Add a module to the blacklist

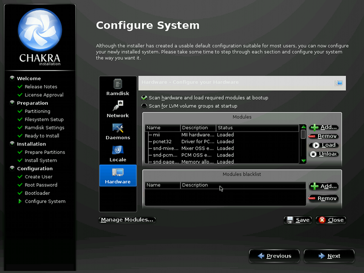coord(324,186)
